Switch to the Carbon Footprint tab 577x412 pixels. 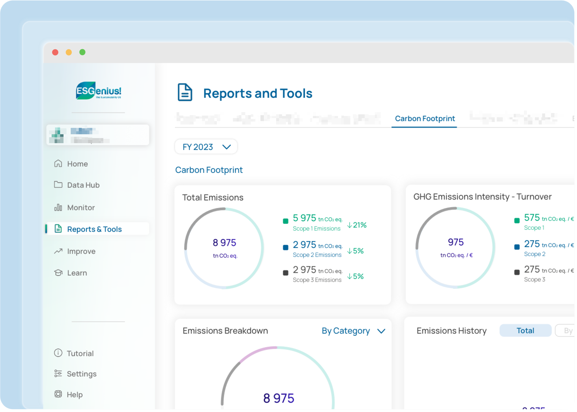[x=425, y=119]
